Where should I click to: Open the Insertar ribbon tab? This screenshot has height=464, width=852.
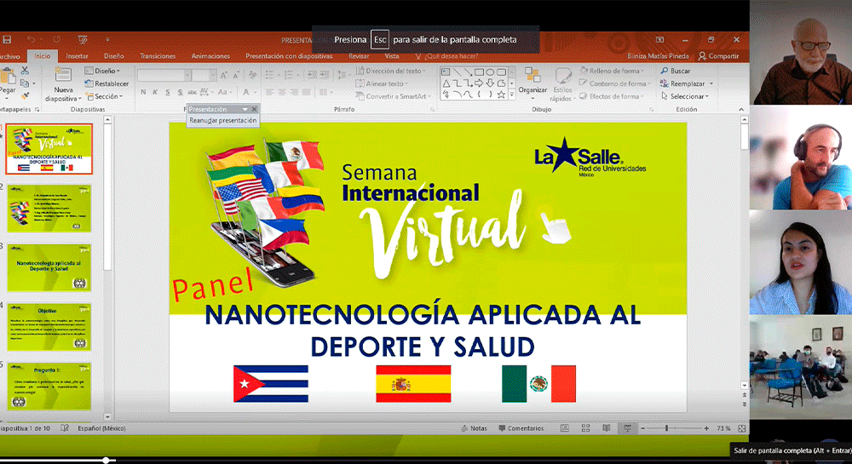click(x=77, y=56)
